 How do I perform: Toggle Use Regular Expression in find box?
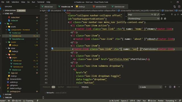coord(158,14)
